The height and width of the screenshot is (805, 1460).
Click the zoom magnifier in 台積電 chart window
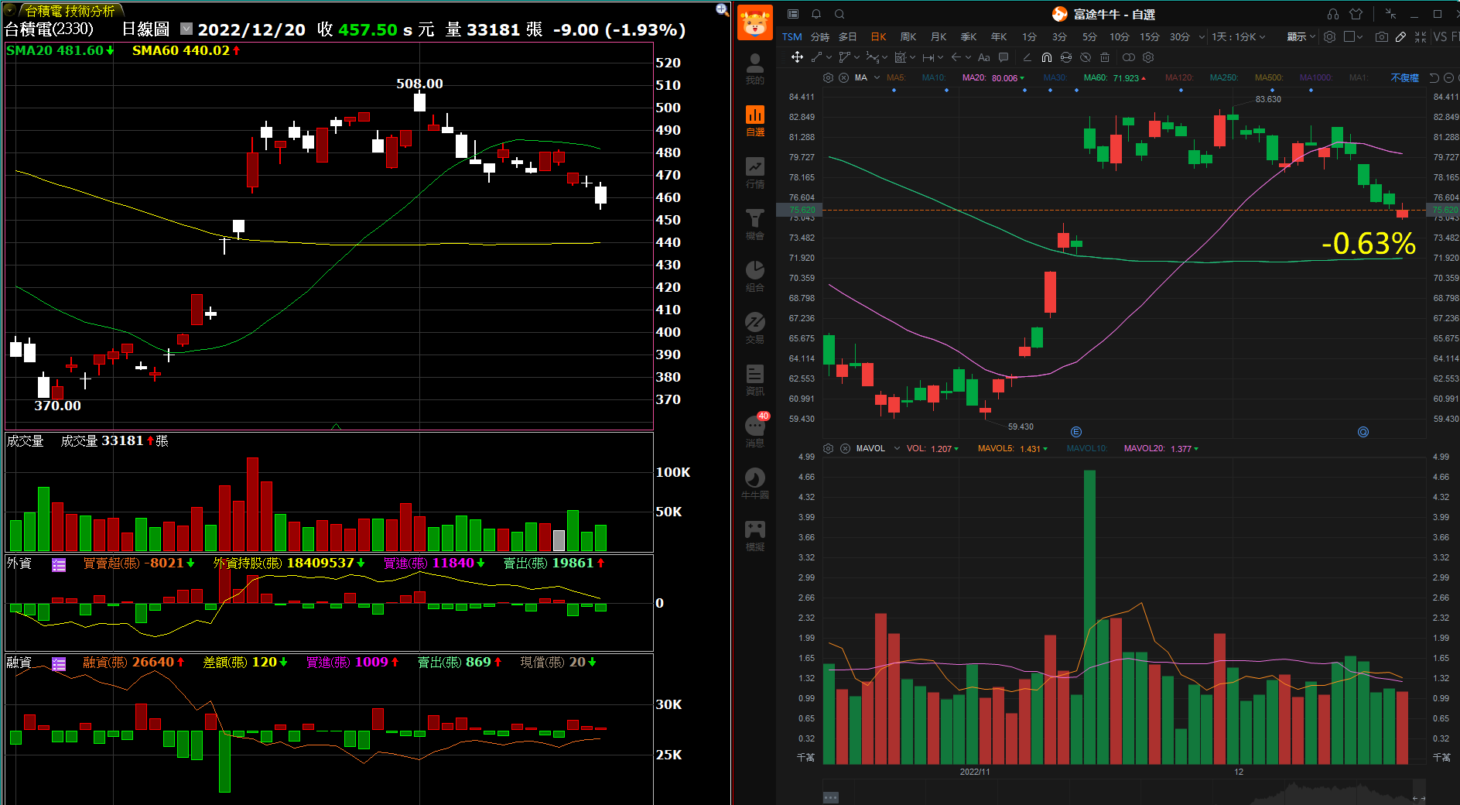coord(722,9)
